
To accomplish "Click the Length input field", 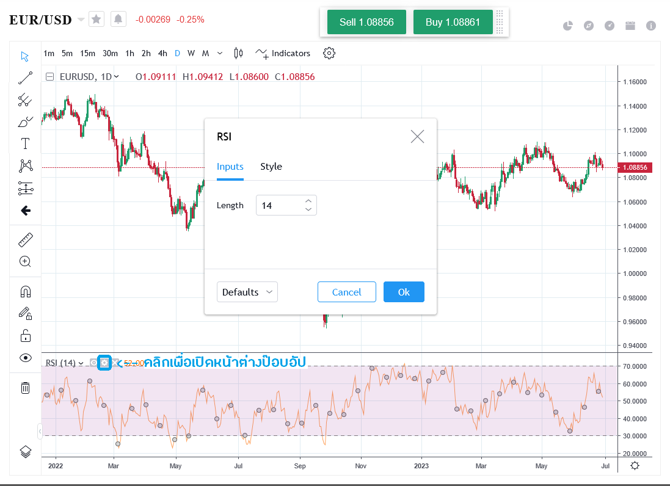I will pyautogui.click(x=280, y=206).
